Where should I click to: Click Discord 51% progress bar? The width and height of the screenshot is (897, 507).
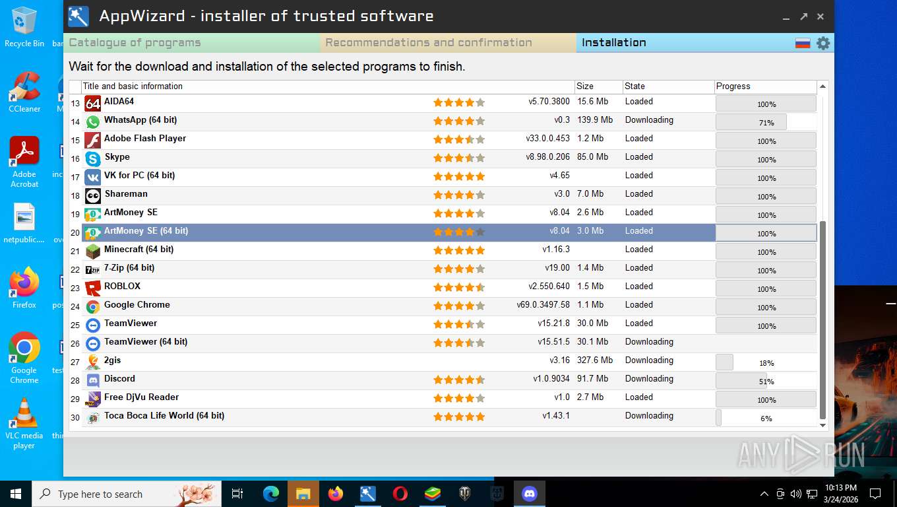click(x=766, y=381)
